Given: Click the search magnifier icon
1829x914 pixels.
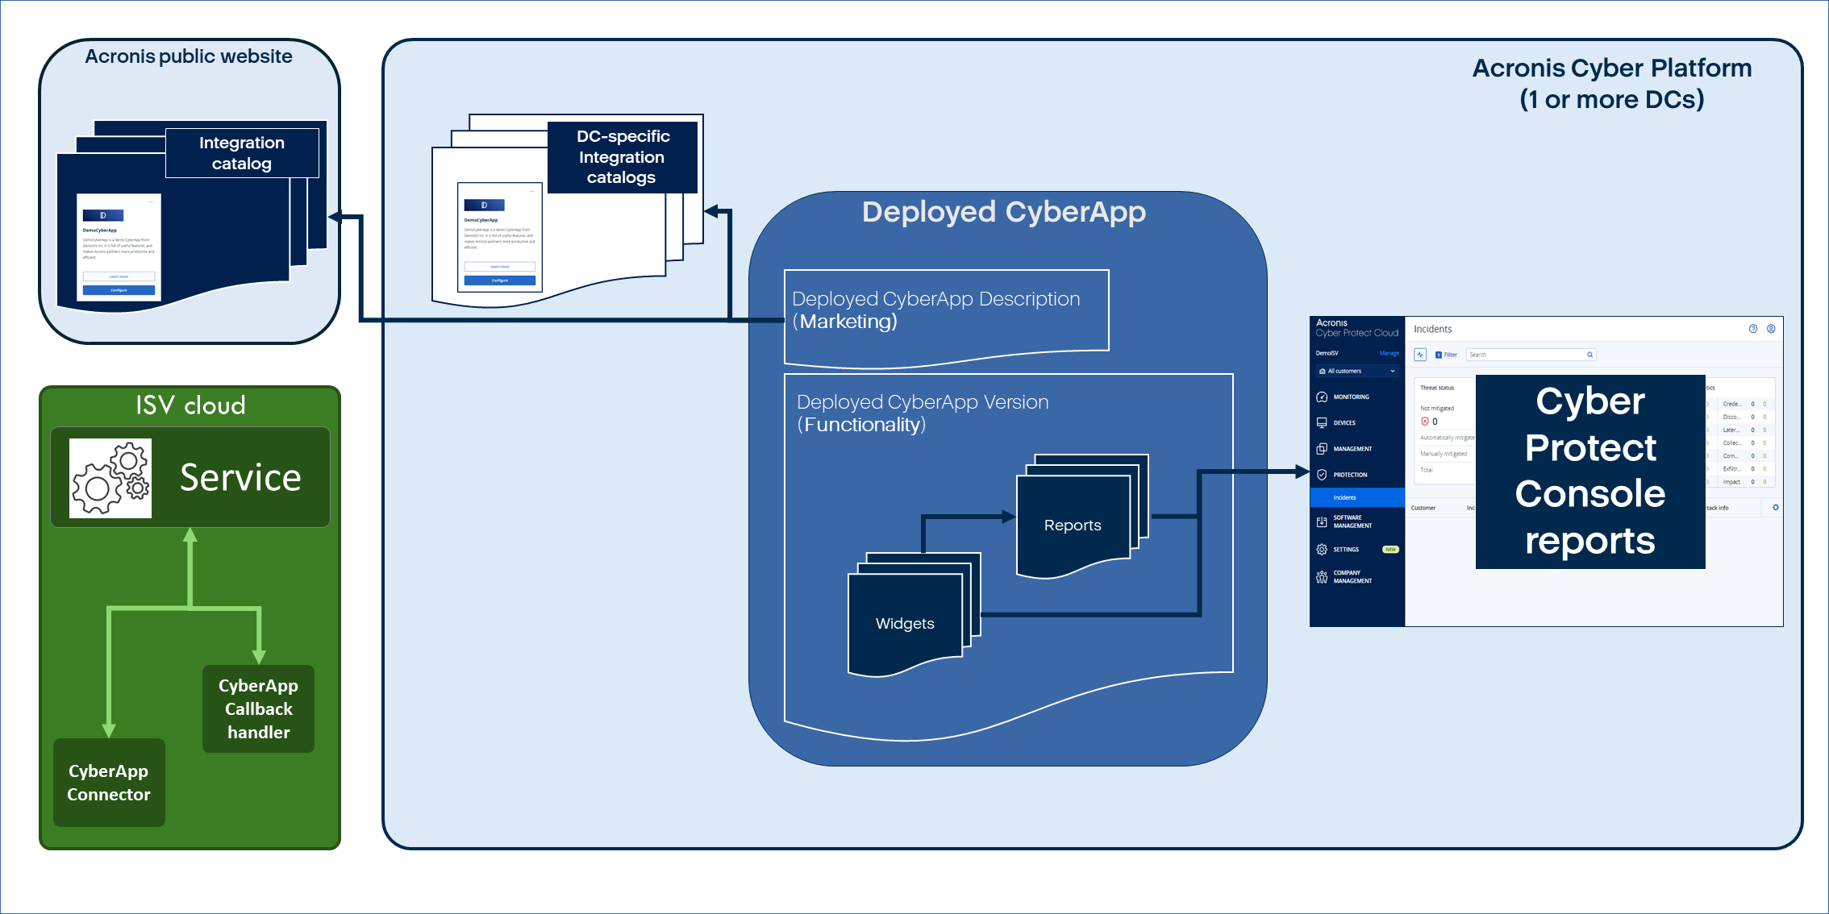Looking at the screenshot, I should pyautogui.click(x=1589, y=355).
